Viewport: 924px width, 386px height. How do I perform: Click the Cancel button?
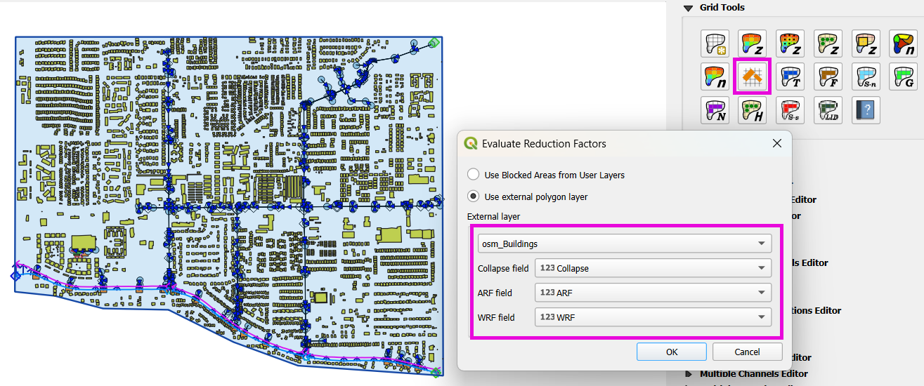coord(747,352)
